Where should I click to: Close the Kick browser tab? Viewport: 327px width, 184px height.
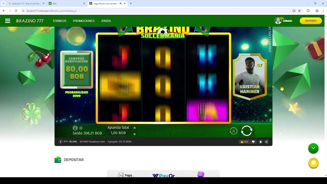(x=84, y=4)
